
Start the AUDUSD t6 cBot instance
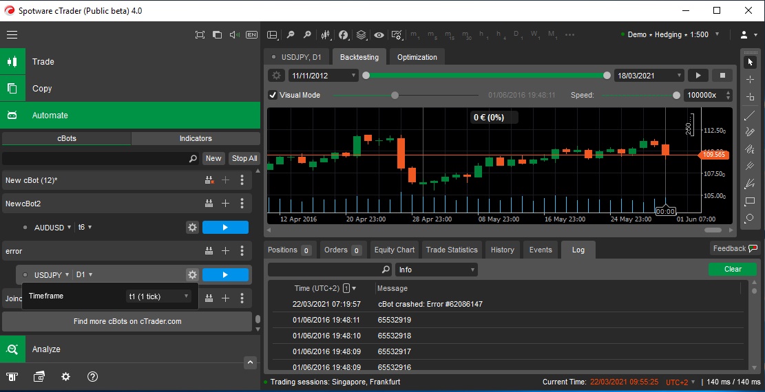(225, 227)
